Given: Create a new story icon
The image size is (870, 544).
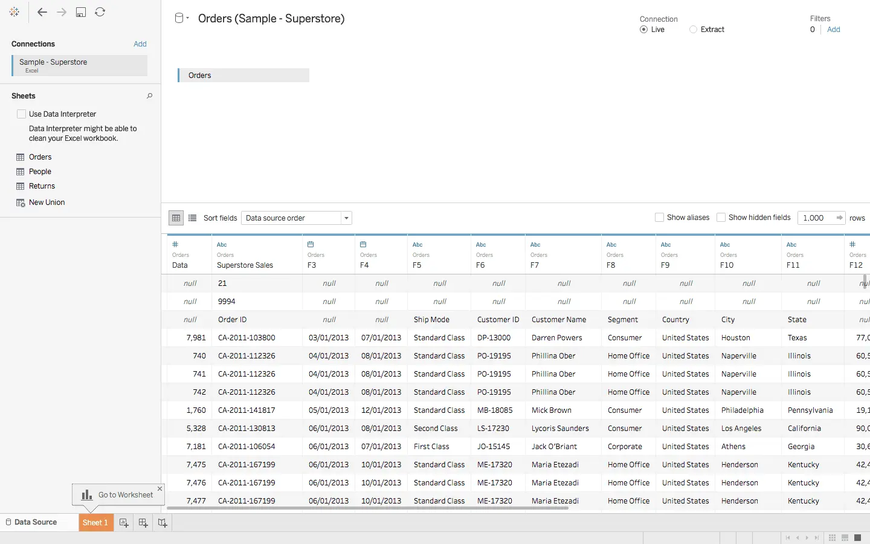Looking at the screenshot, I should click(163, 523).
